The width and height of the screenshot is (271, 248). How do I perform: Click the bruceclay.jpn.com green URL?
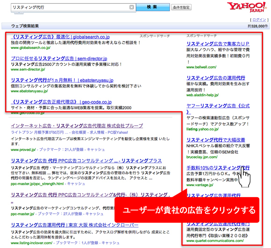(202, 157)
